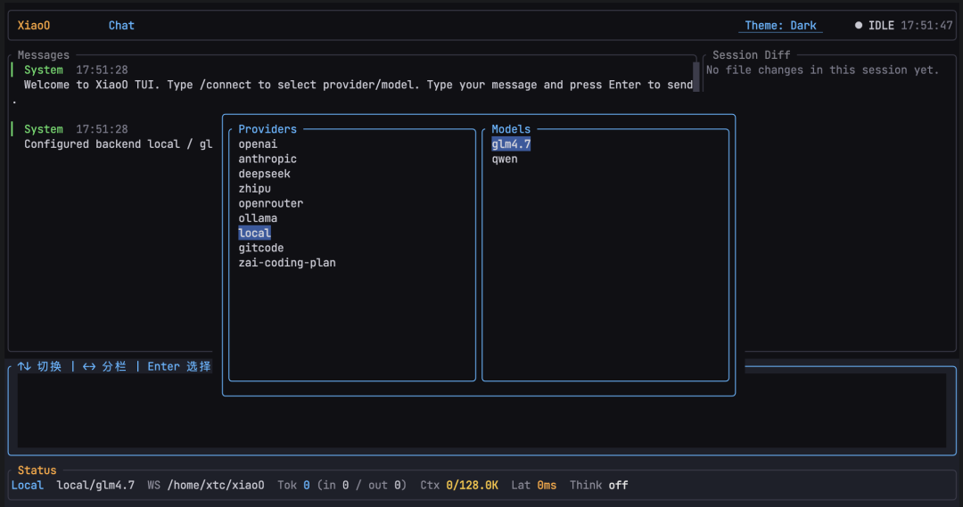Click the Tok 0 token counter
The height and width of the screenshot is (507, 963).
click(293, 485)
